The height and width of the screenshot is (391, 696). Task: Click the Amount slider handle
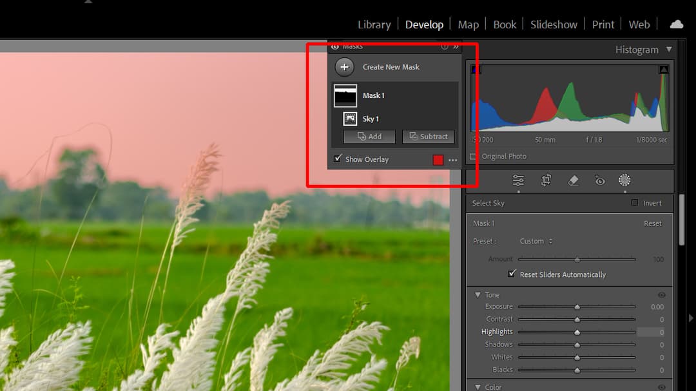(x=577, y=259)
